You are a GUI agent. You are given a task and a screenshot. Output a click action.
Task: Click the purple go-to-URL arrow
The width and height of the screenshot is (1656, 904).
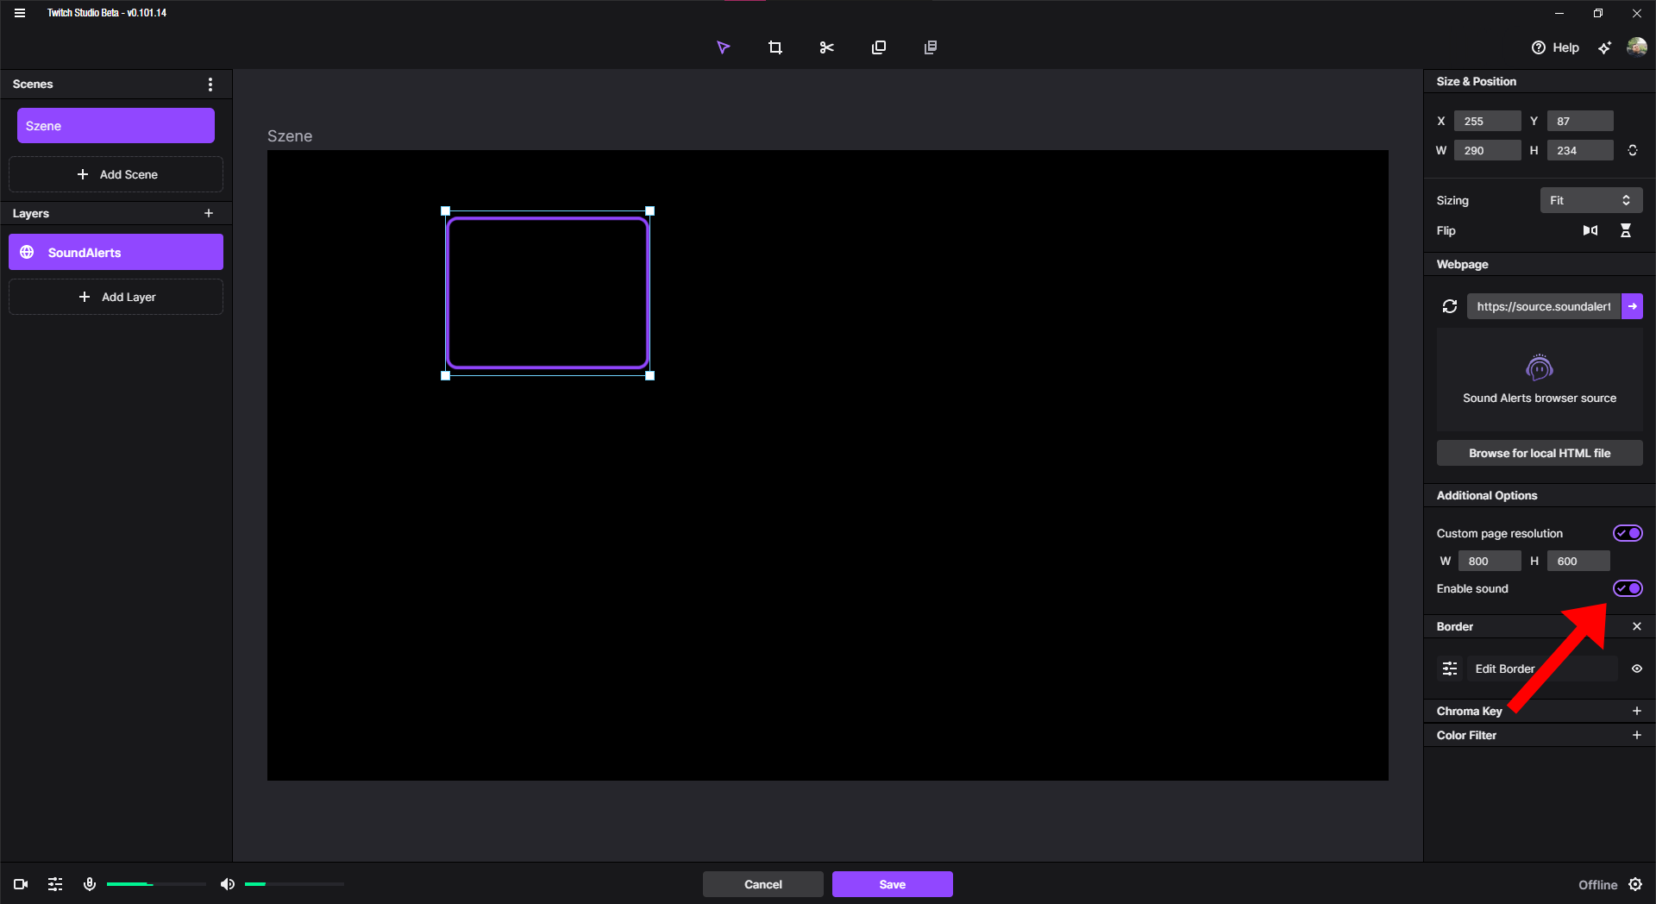[1632, 306]
